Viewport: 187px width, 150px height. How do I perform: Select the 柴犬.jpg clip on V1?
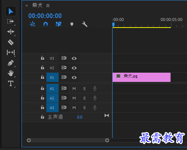(141, 77)
